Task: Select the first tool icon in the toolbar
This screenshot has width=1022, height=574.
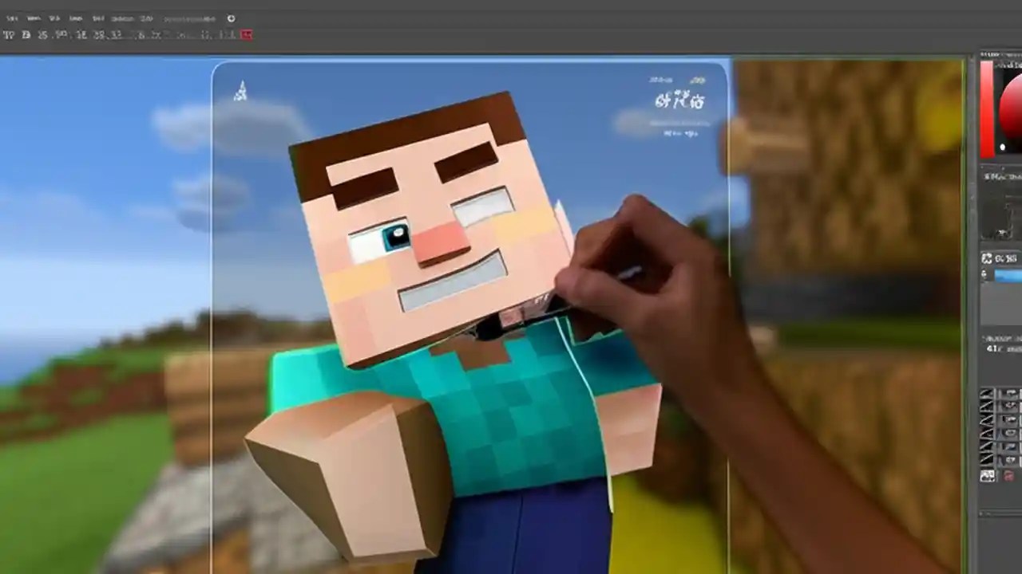Action: pyautogui.click(x=10, y=35)
